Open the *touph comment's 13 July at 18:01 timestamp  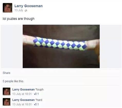22,94
